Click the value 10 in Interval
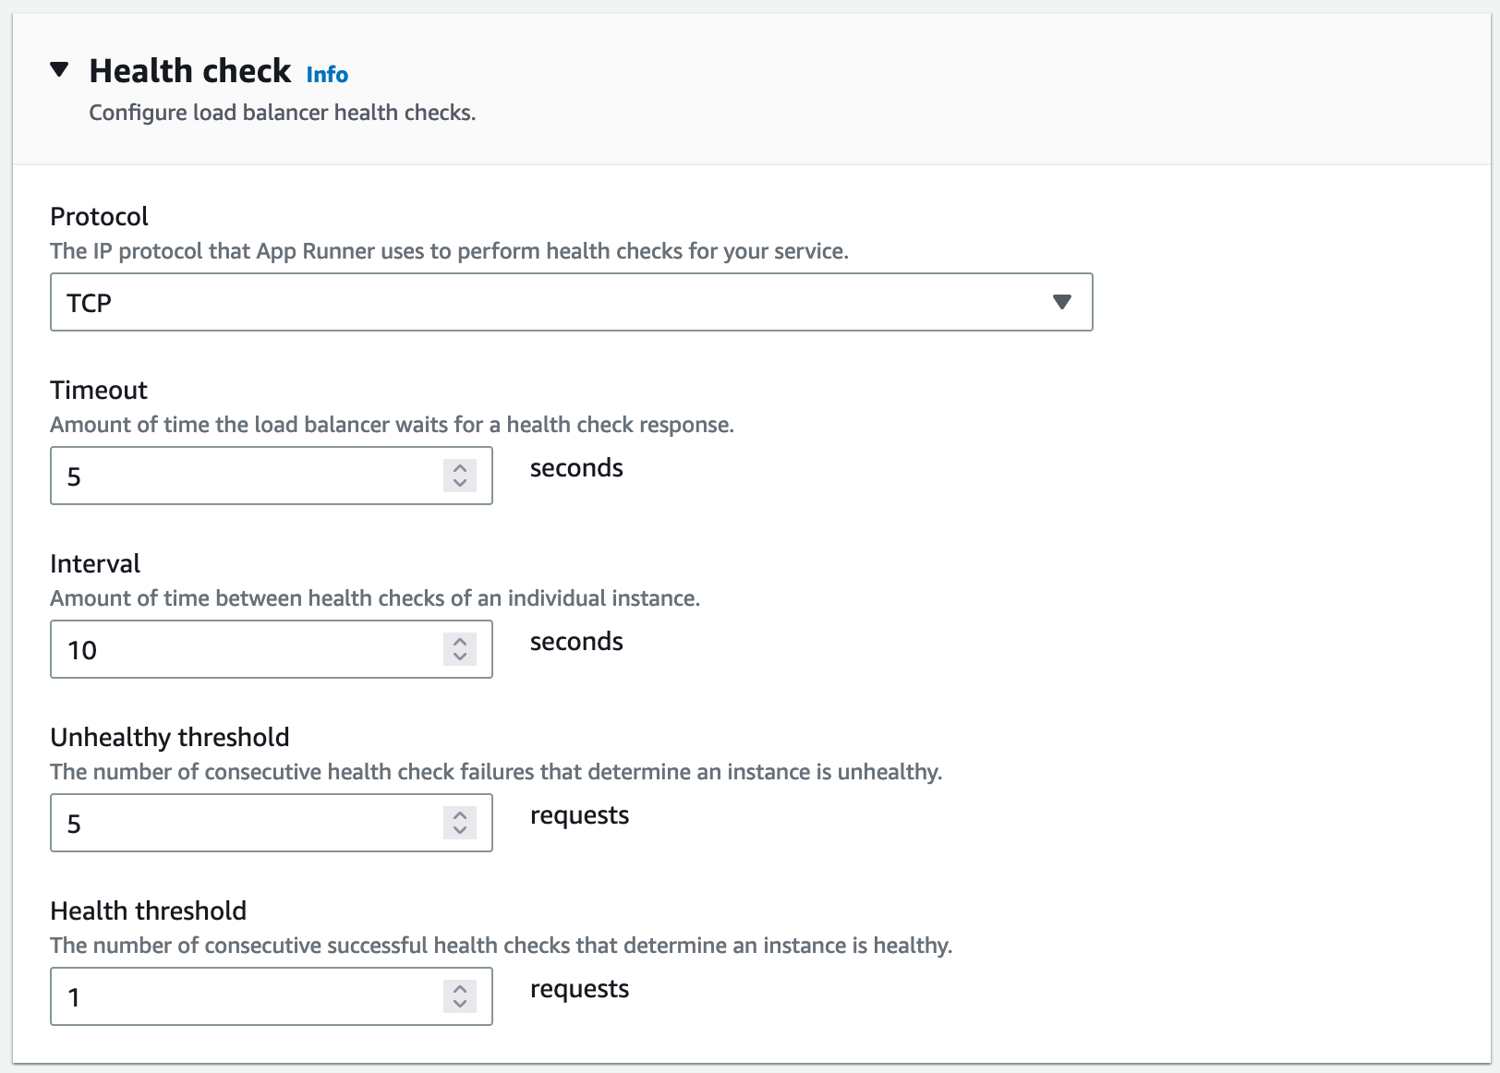This screenshot has width=1500, height=1073. (83, 649)
